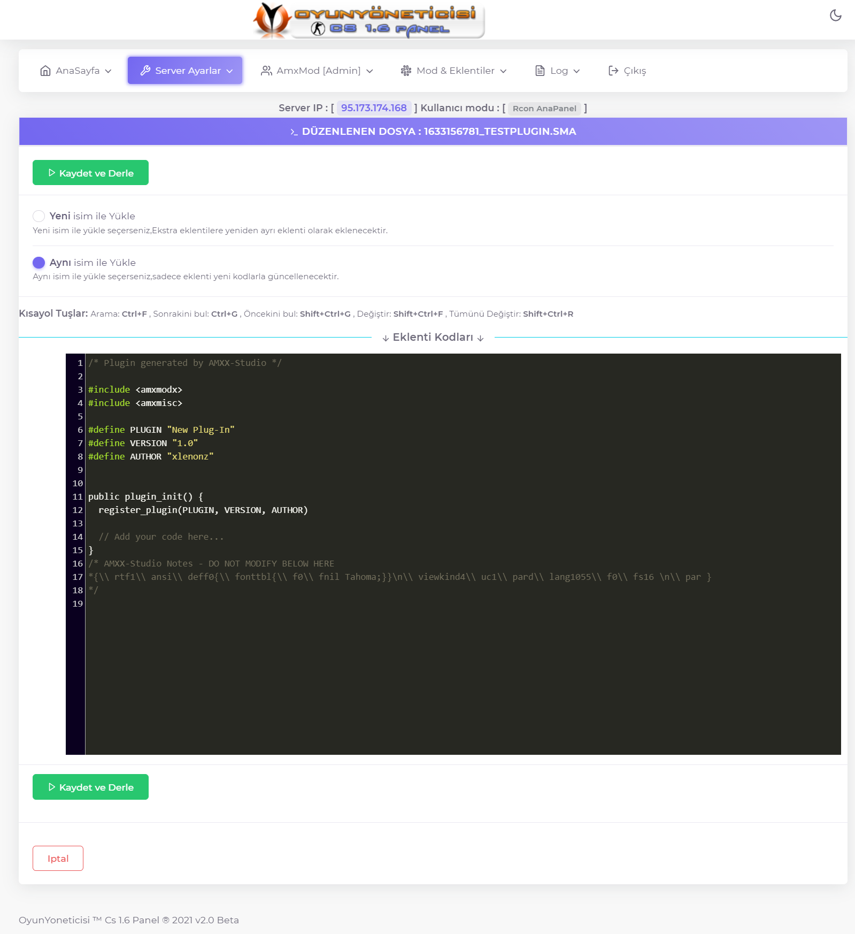Expand the AnaSayfa dropdown chevron

click(108, 71)
